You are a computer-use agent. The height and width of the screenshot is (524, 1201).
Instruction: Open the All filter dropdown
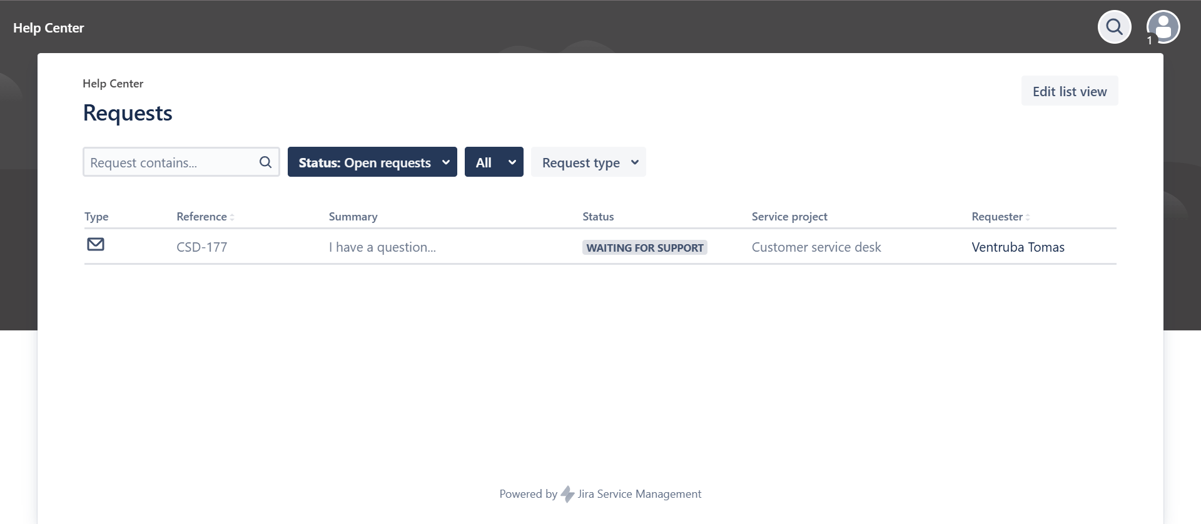tap(494, 162)
